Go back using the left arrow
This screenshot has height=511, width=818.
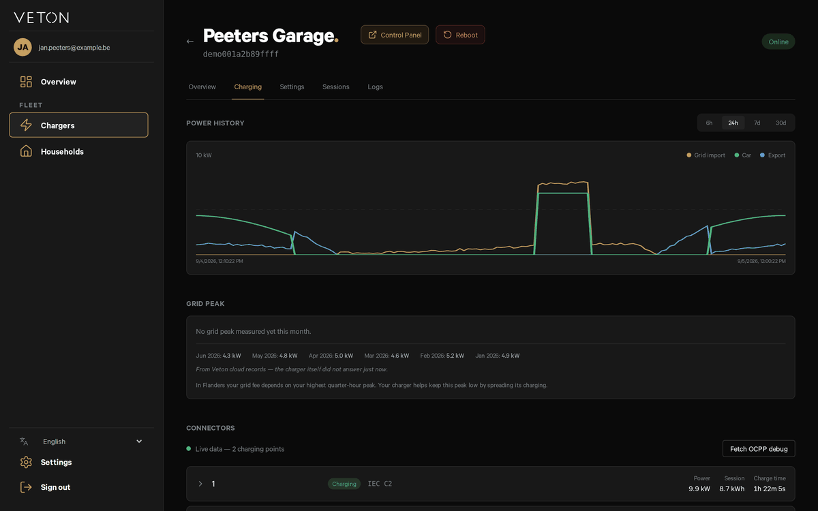190,42
